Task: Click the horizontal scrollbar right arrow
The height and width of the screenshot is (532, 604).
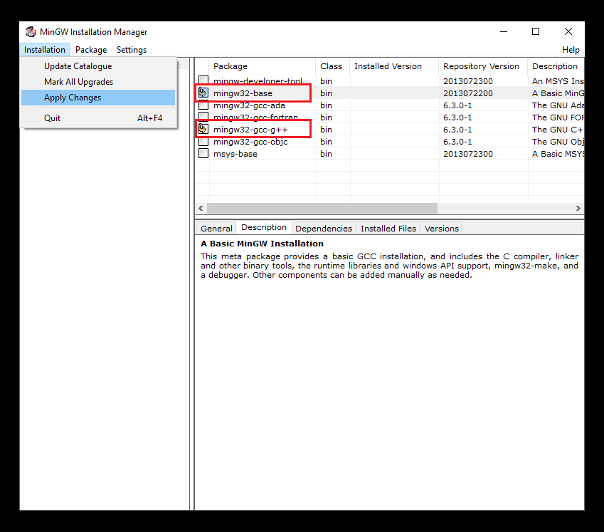Action: coord(578,208)
